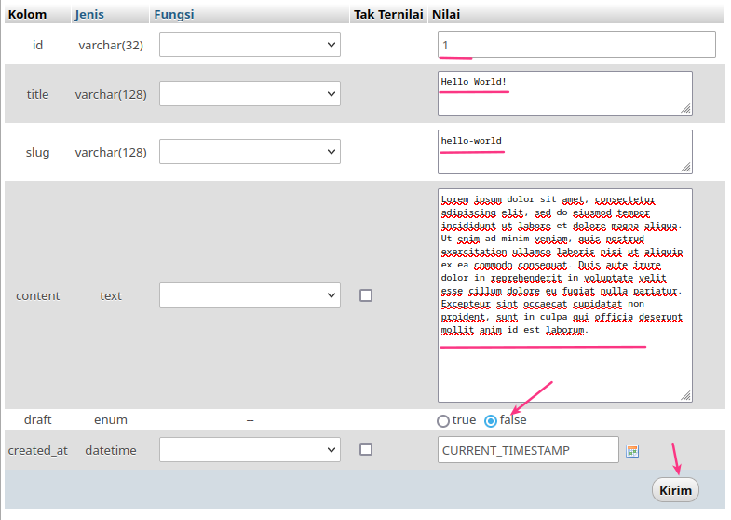Image resolution: width=731 pixels, height=520 pixels.
Task: Click the Fungsi column header link
Action: tap(174, 15)
